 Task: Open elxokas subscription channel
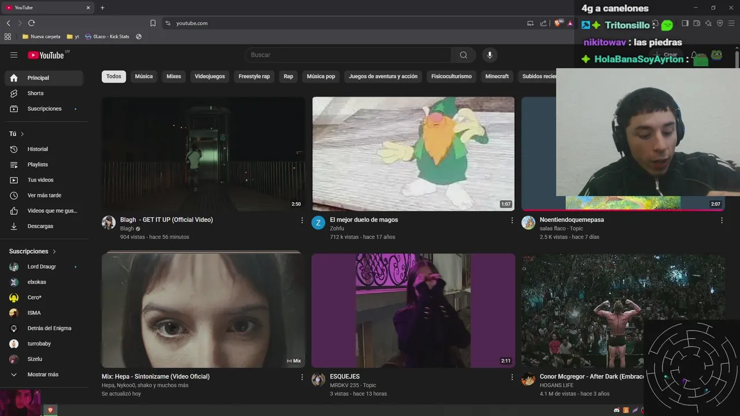pos(44,282)
